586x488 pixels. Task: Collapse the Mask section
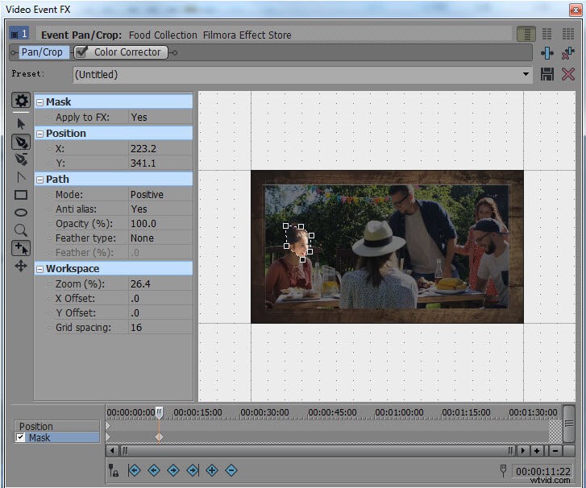[40, 102]
